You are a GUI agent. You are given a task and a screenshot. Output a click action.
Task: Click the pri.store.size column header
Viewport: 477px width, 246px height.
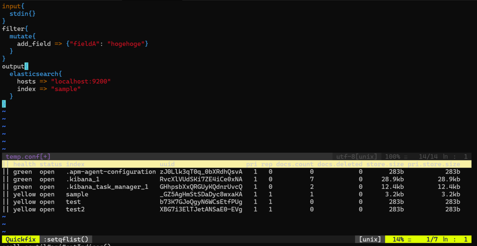click(x=434, y=164)
